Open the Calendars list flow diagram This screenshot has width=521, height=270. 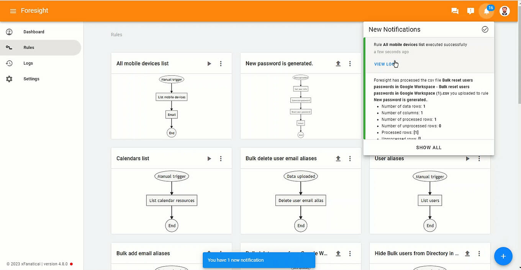tap(172, 201)
